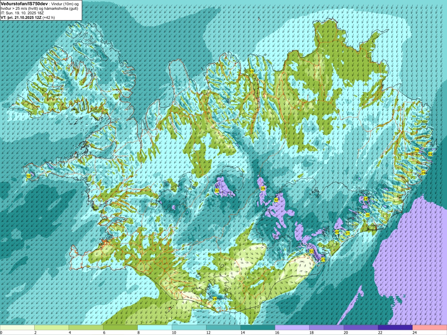Image resolution: width=447 pixels, height=335 pixels.
Task: Click the legend tick value 4
Action: (70, 333)
